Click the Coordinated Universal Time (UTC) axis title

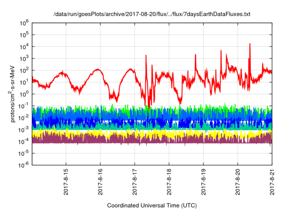coord(152,206)
